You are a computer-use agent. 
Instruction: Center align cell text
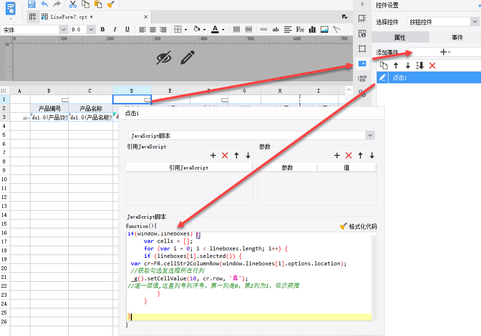pos(153,29)
